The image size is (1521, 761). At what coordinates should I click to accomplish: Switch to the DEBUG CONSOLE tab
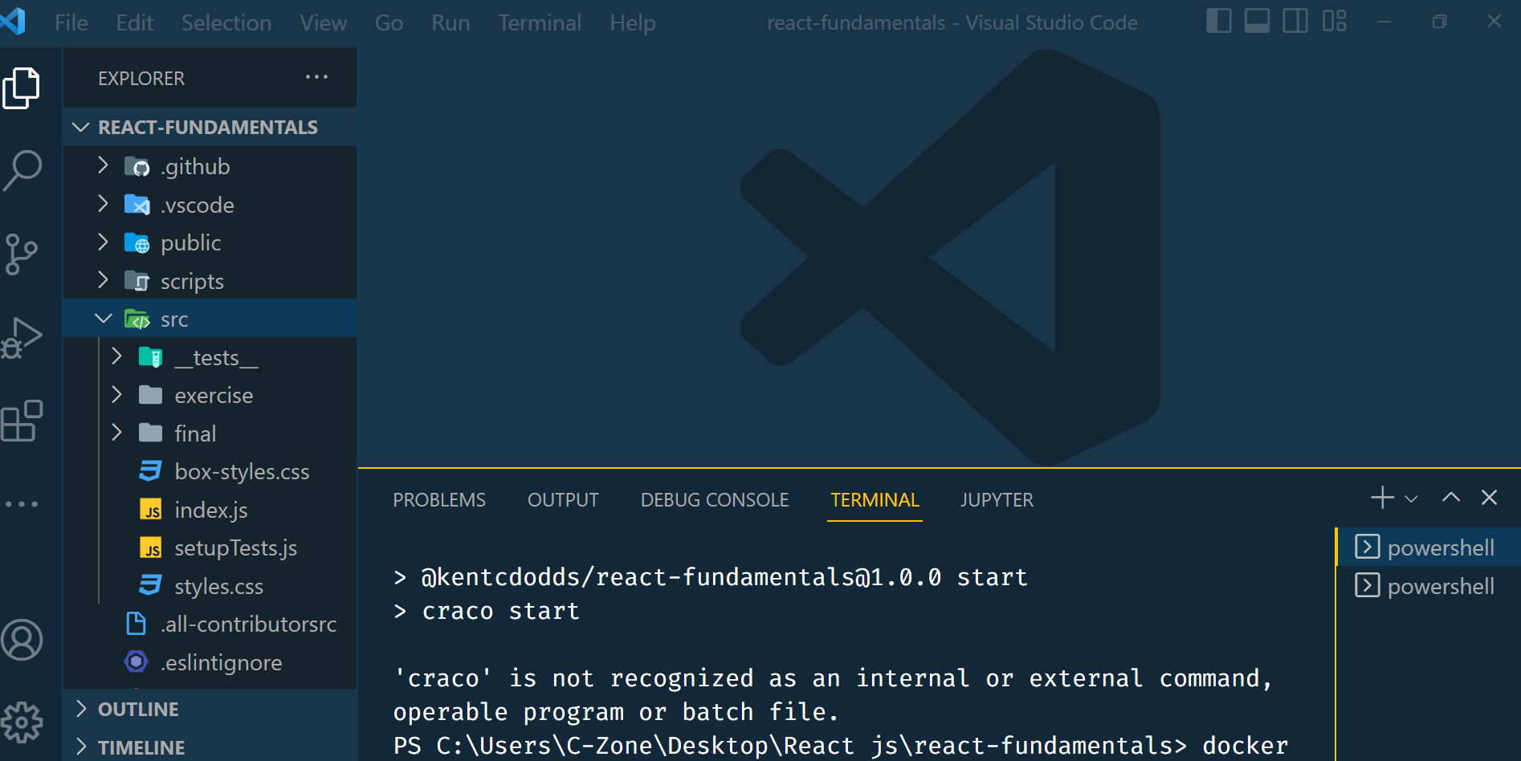click(715, 500)
